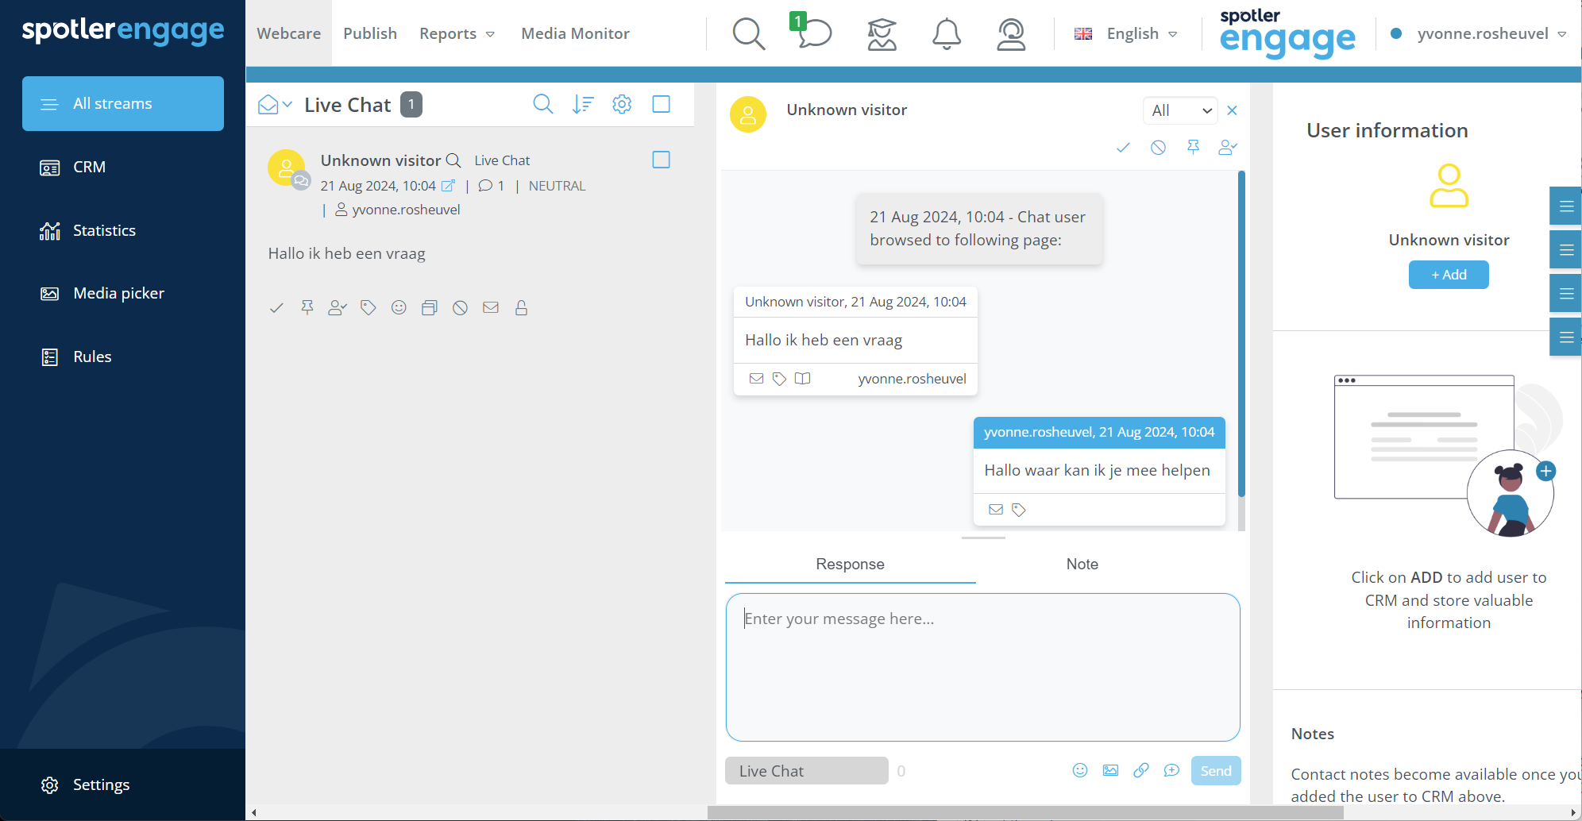Screen dimensions: 1582x821
Task: Click + Add to add user to CRM
Action: (1449, 275)
